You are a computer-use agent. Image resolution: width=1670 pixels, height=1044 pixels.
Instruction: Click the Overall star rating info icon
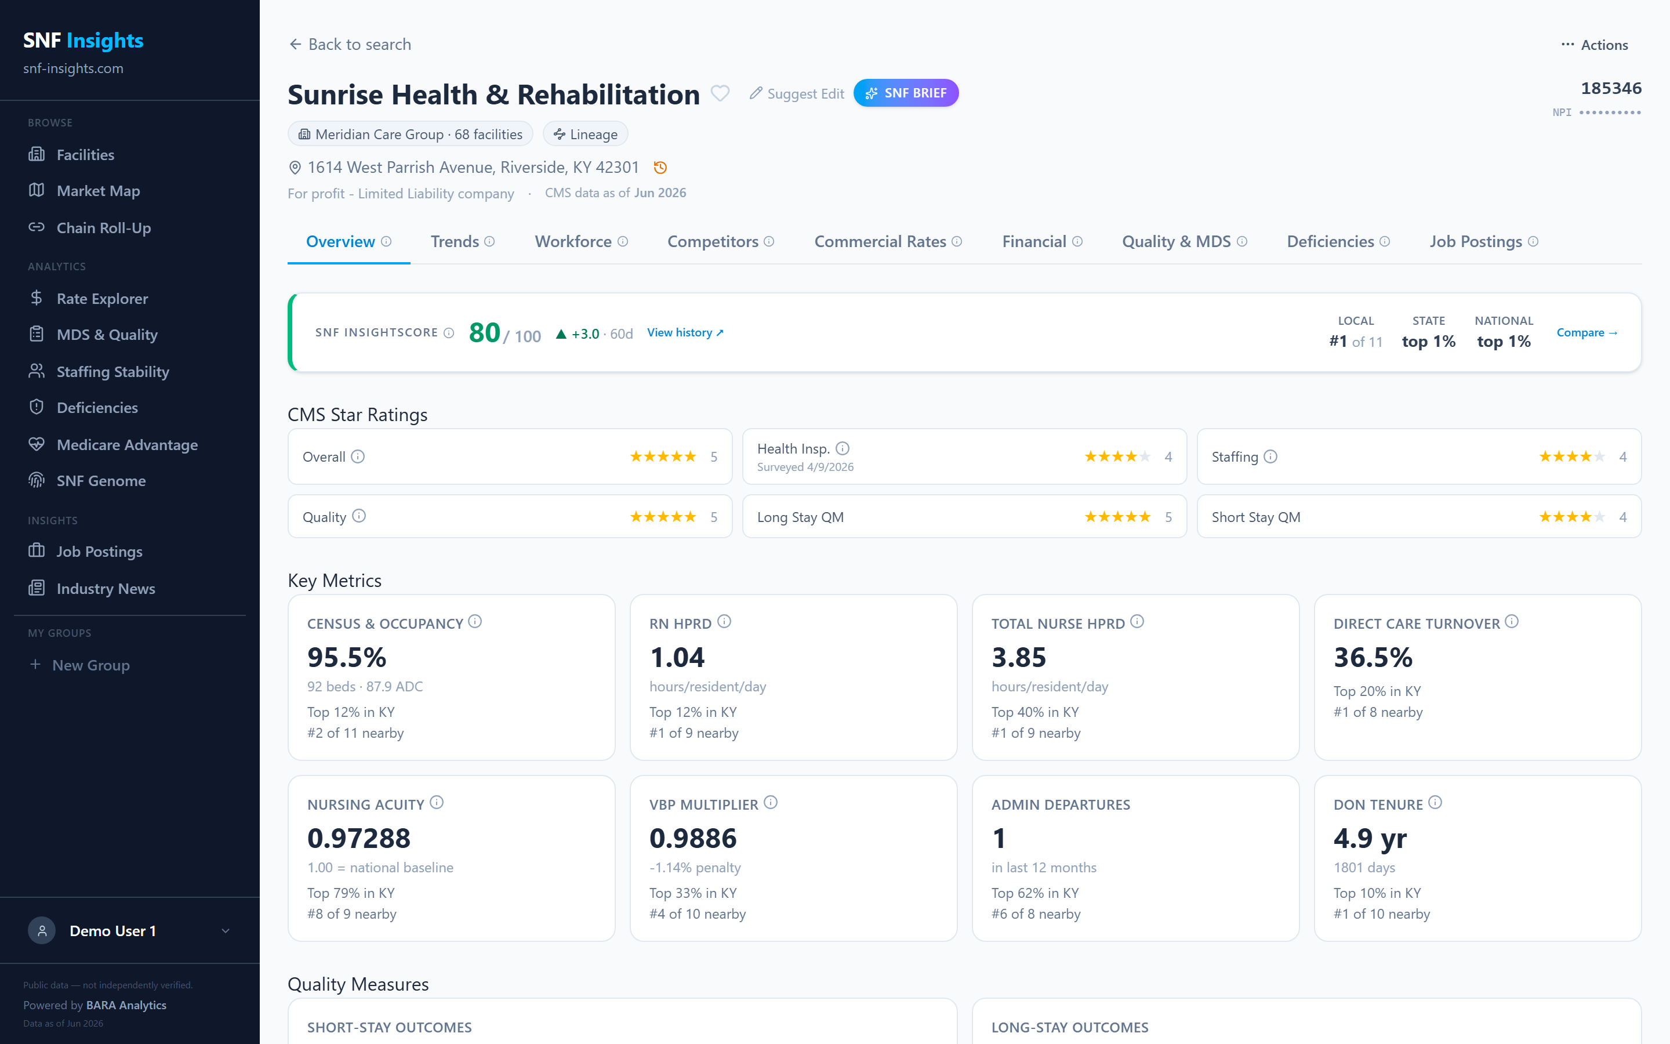tap(357, 456)
